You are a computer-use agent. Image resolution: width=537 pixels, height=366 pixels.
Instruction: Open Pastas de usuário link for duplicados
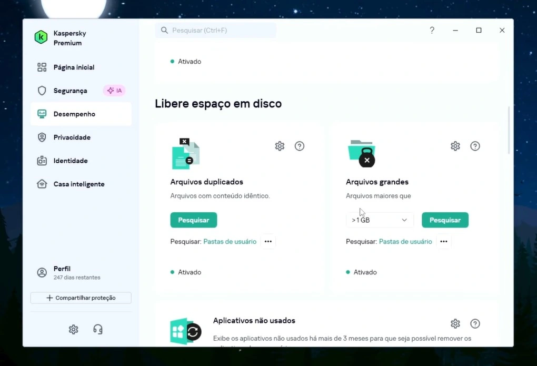tap(230, 242)
